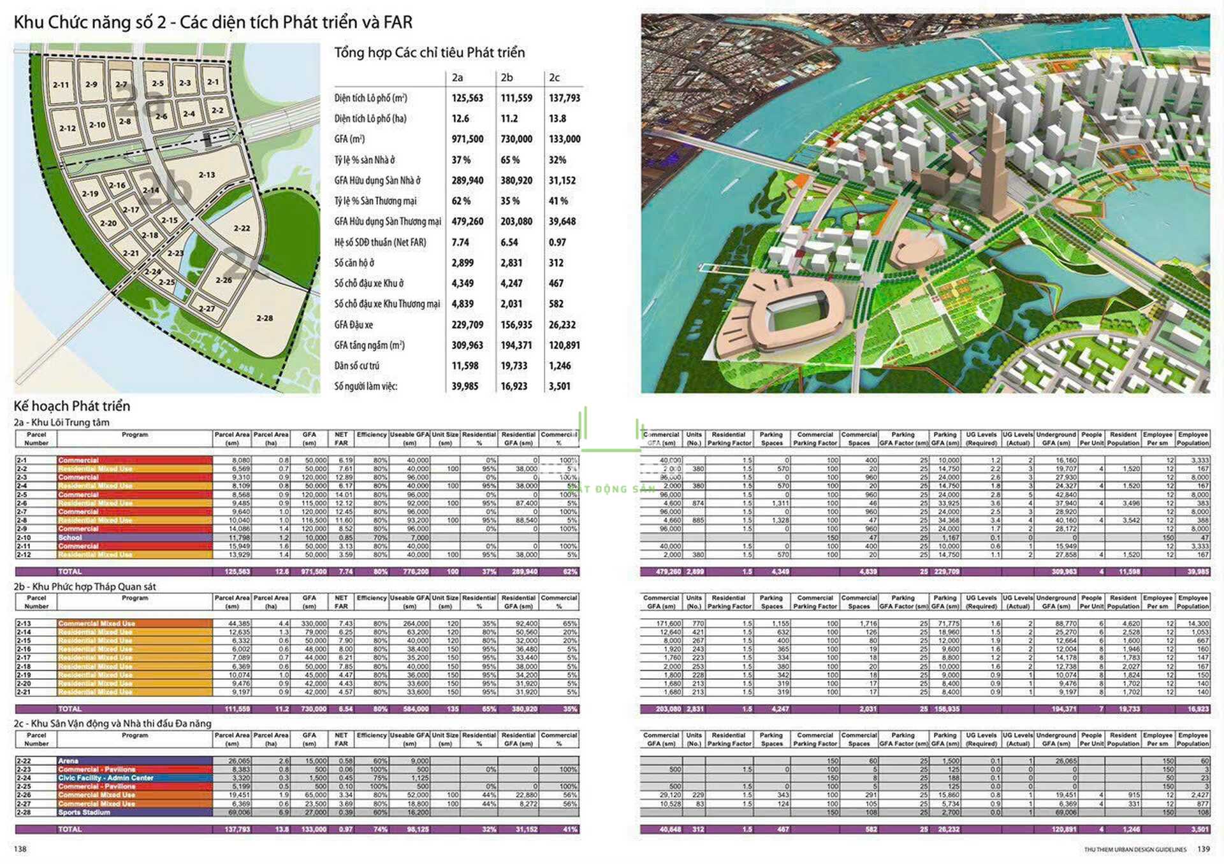The height and width of the screenshot is (864, 1224).
Task: Click the "2b" column header in the summary table
Action: pyautogui.click(x=506, y=78)
